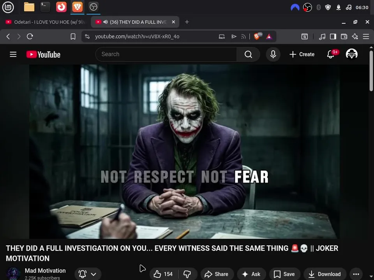Click the Share button
The image size is (374, 280).
pyautogui.click(x=217, y=274)
